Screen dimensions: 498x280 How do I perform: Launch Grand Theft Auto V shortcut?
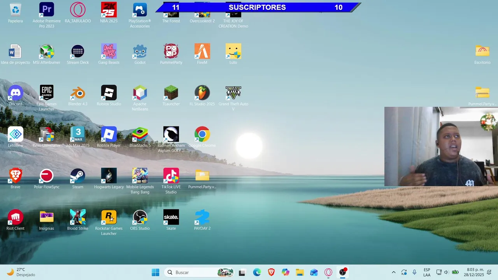[x=233, y=93]
